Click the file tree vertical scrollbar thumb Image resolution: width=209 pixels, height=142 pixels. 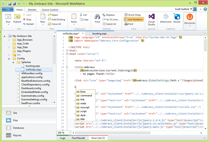coord(54,51)
